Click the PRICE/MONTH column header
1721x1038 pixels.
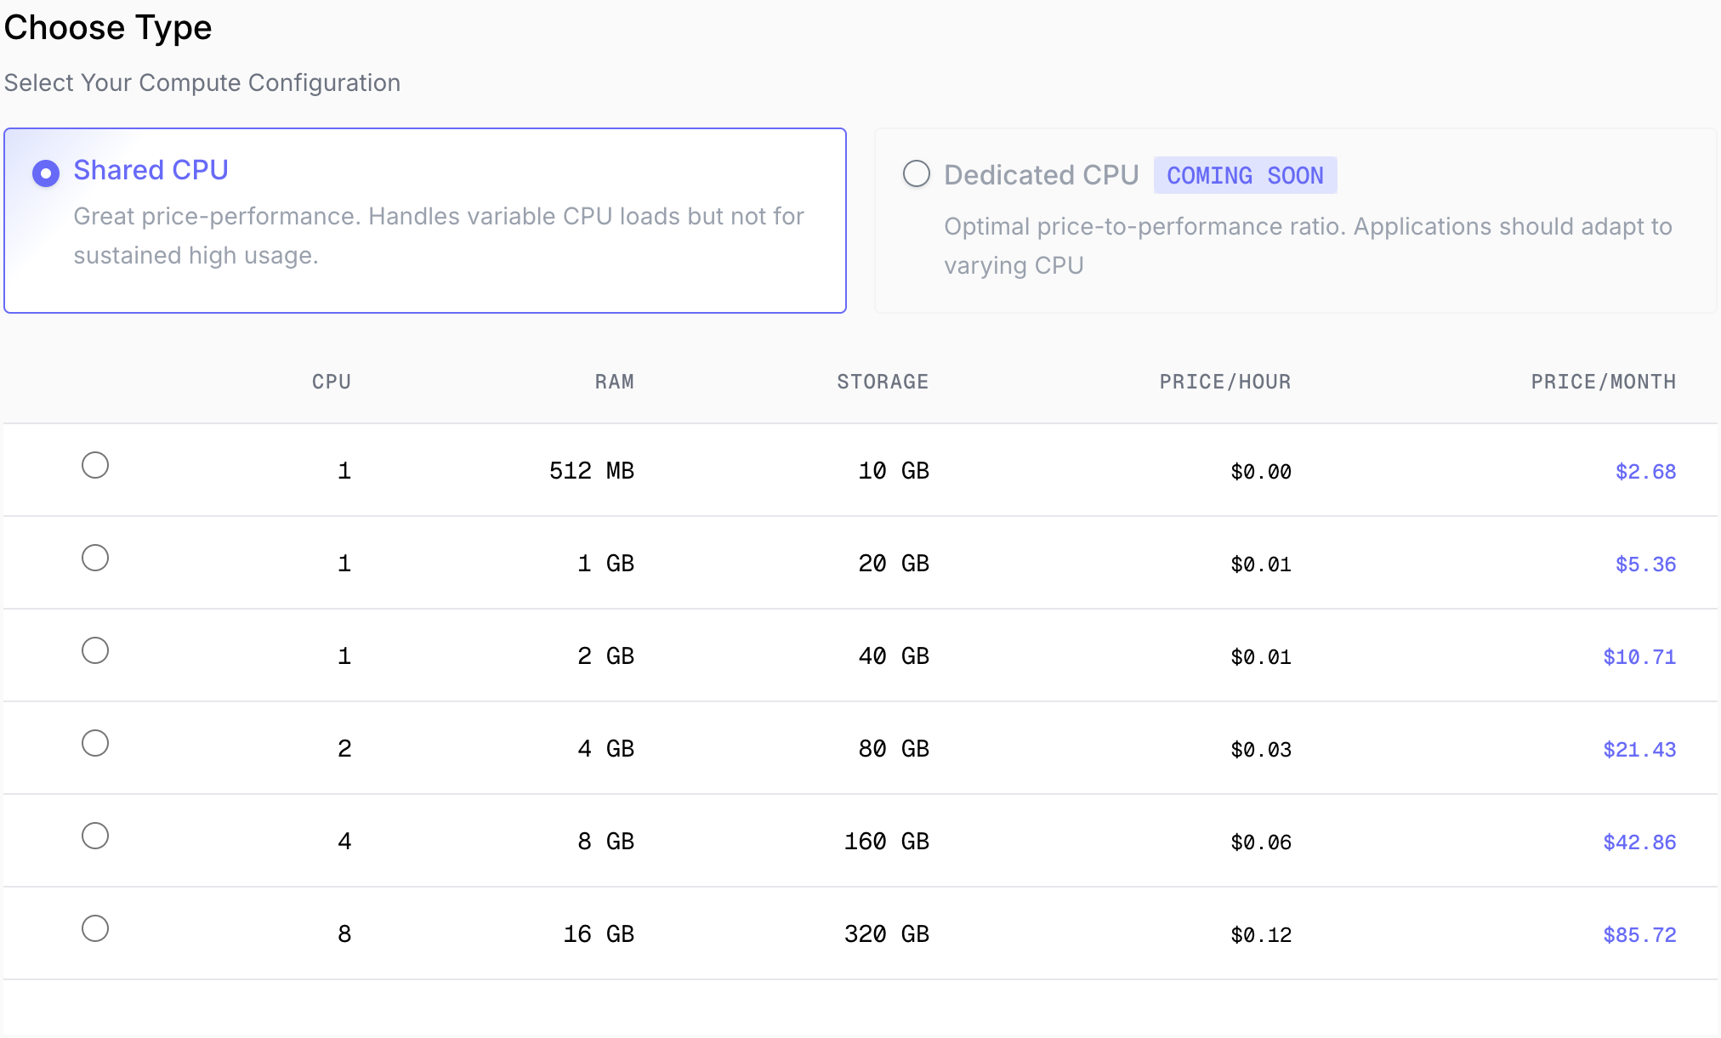click(1603, 382)
